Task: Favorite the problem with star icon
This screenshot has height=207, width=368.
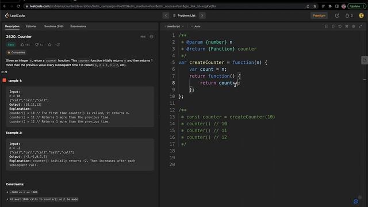Action: [x=49, y=45]
